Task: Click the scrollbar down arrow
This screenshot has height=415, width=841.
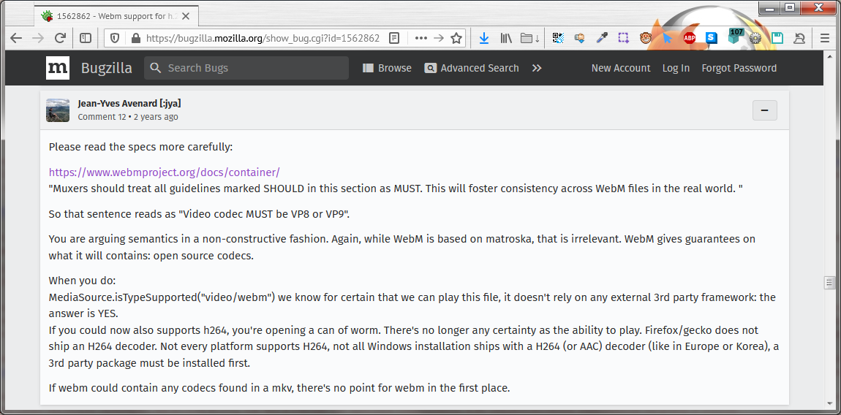Action: pos(830,403)
